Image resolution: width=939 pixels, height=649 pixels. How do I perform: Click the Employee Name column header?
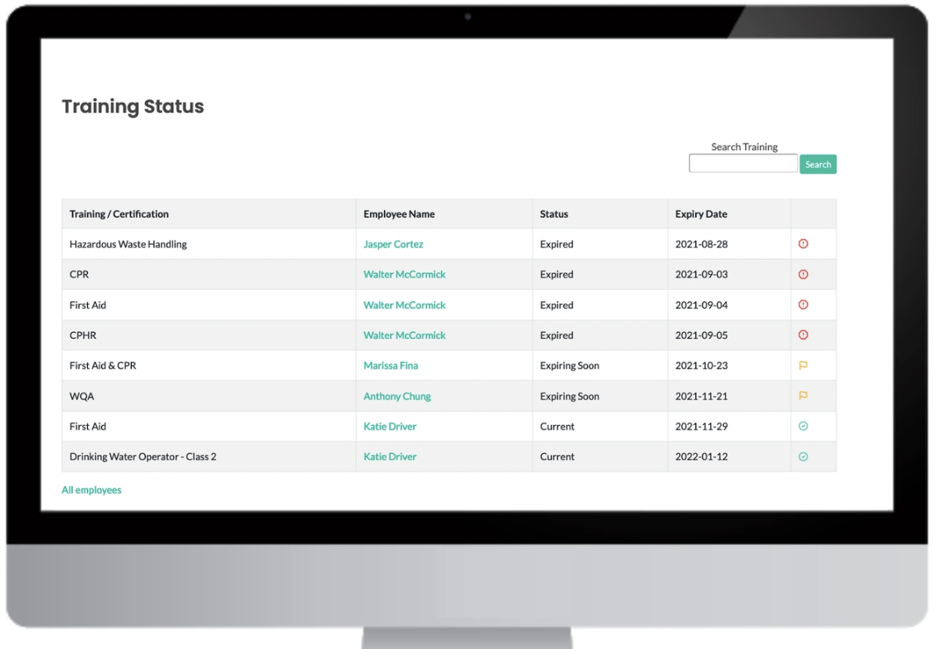click(x=399, y=213)
